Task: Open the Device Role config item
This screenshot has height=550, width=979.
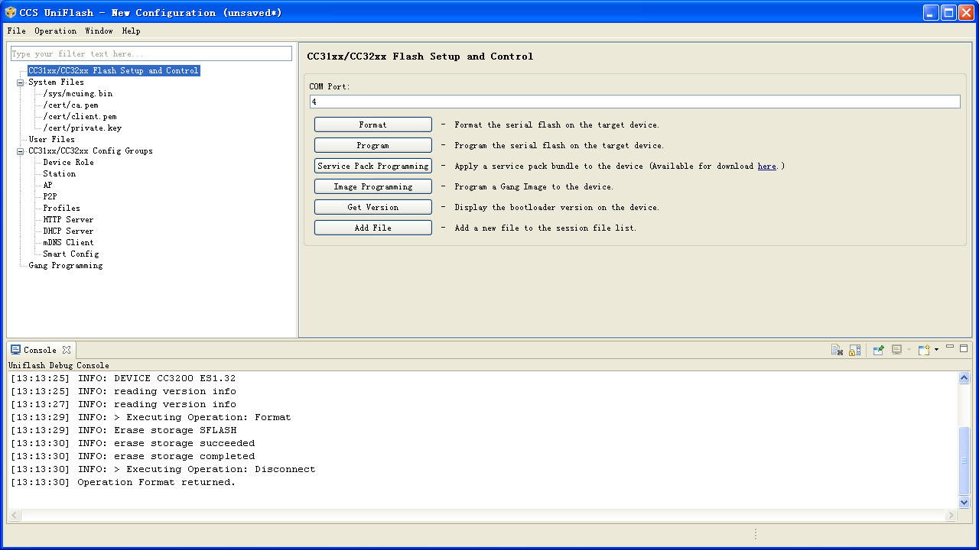Action: pyautogui.click(x=69, y=163)
